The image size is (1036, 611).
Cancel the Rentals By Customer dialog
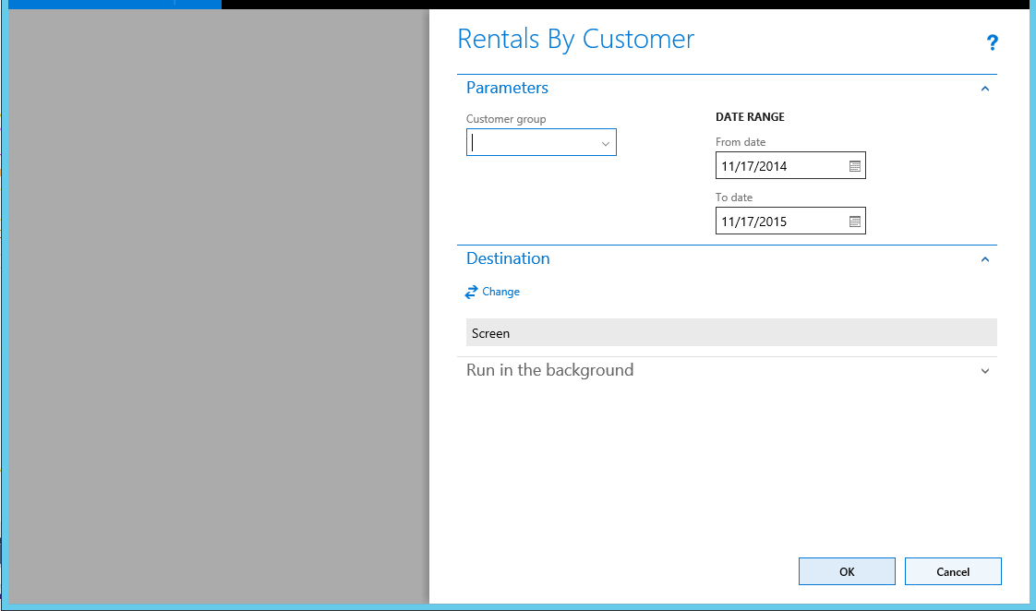pos(953,571)
